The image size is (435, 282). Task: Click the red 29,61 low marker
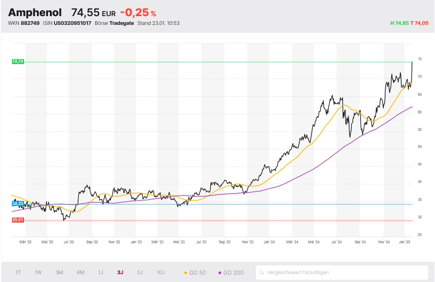tap(18, 220)
